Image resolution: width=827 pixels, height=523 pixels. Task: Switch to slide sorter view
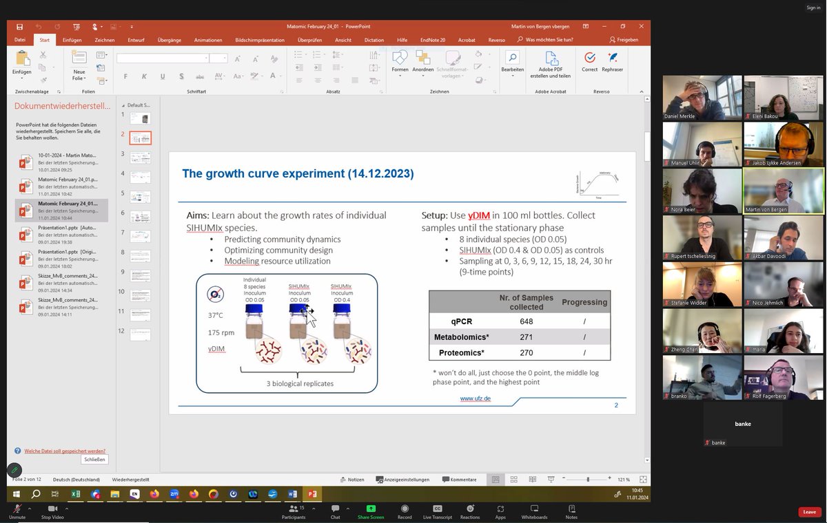[514, 480]
